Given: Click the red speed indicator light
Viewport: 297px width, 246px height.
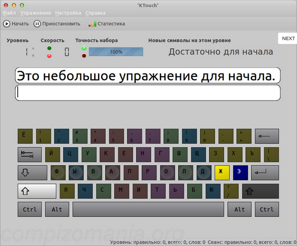Looking at the screenshot, I should pyautogui.click(x=49, y=56).
